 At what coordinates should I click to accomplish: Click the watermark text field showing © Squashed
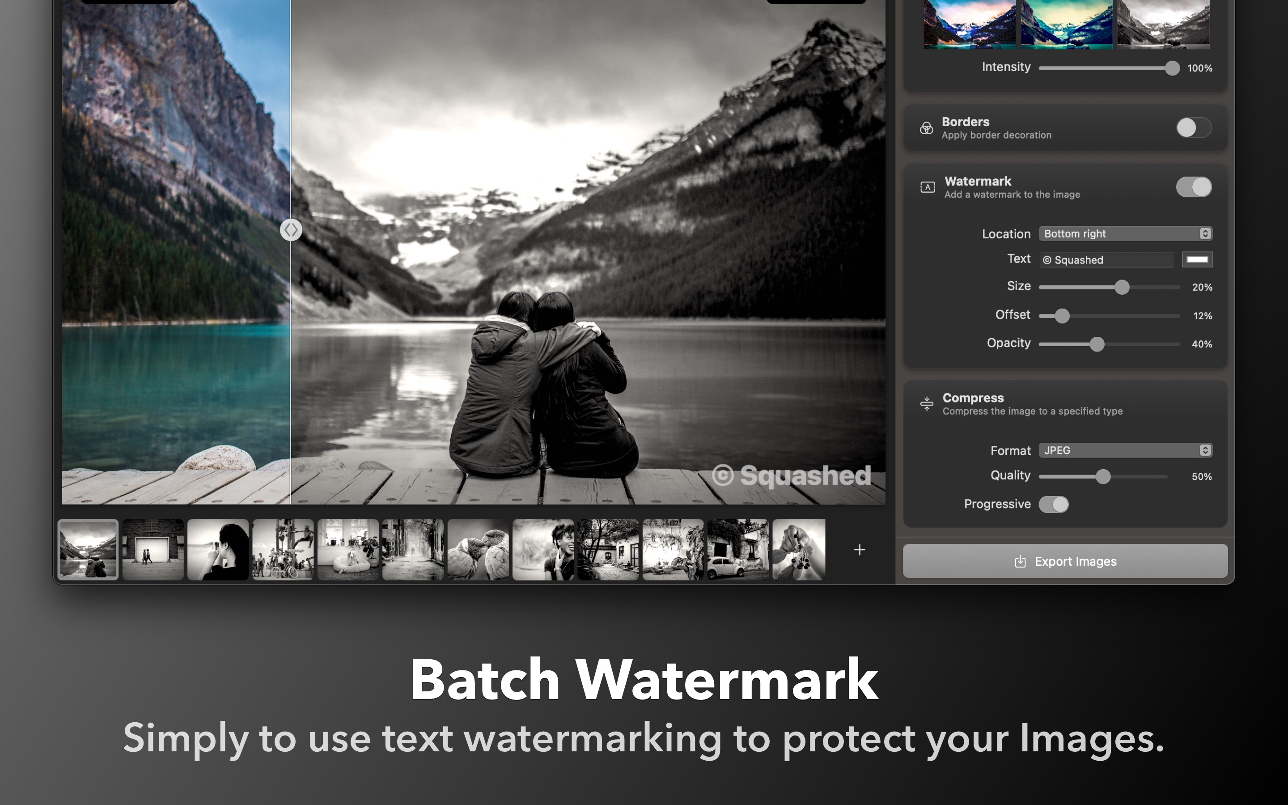[1107, 260]
